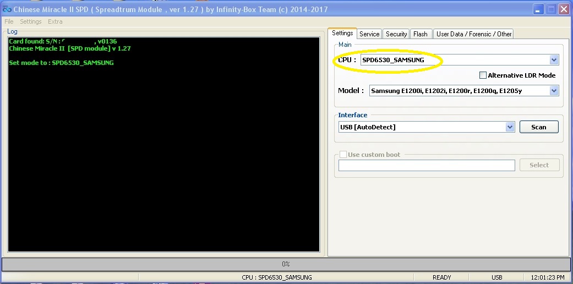Image resolution: width=573 pixels, height=284 pixels.
Task: Expand the Interface dropdown arrow
Action: (x=510, y=127)
